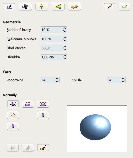The width and height of the screenshot is (133, 158).
Task: Decrease Úhel otočení with down arrow
Action: [x=65, y=49]
